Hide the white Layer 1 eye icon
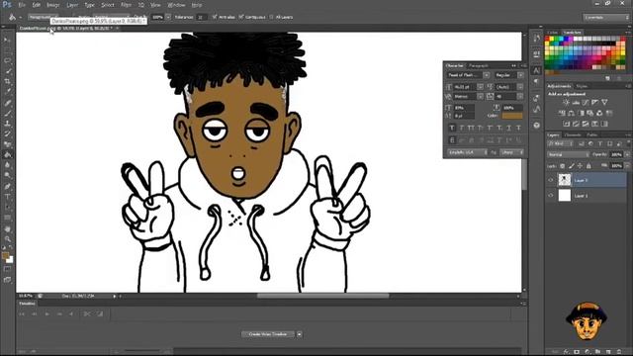633x356 pixels. 551,196
